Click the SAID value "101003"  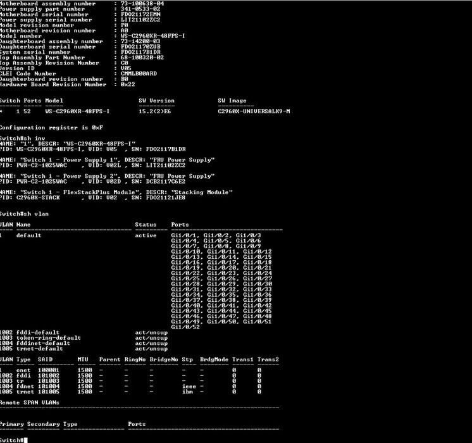(x=49, y=381)
